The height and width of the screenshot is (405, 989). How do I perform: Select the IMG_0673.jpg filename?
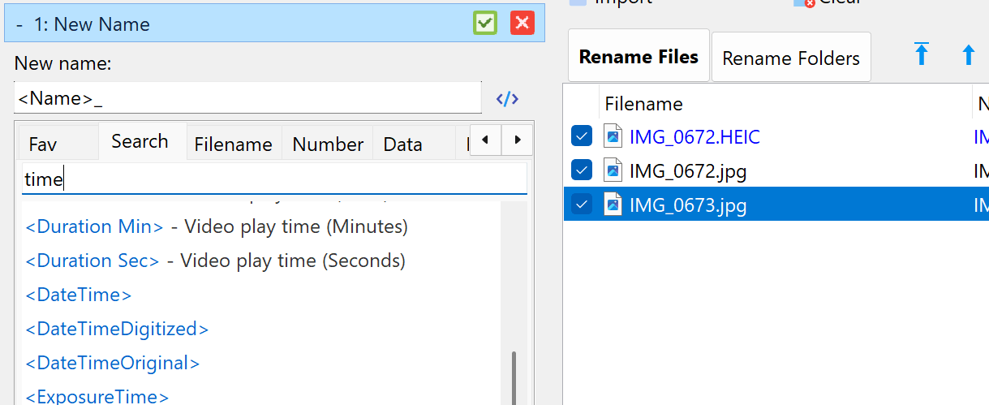coord(688,205)
